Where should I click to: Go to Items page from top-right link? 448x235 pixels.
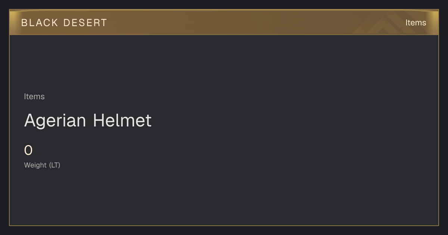[416, 23]
